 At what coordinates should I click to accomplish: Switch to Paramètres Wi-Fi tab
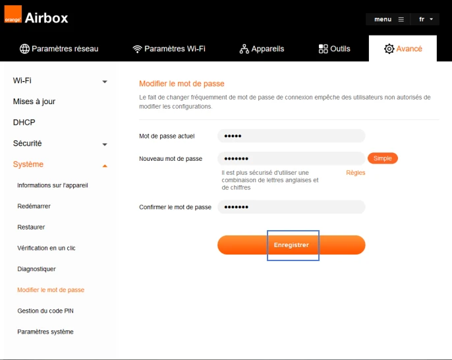point(169,49)
